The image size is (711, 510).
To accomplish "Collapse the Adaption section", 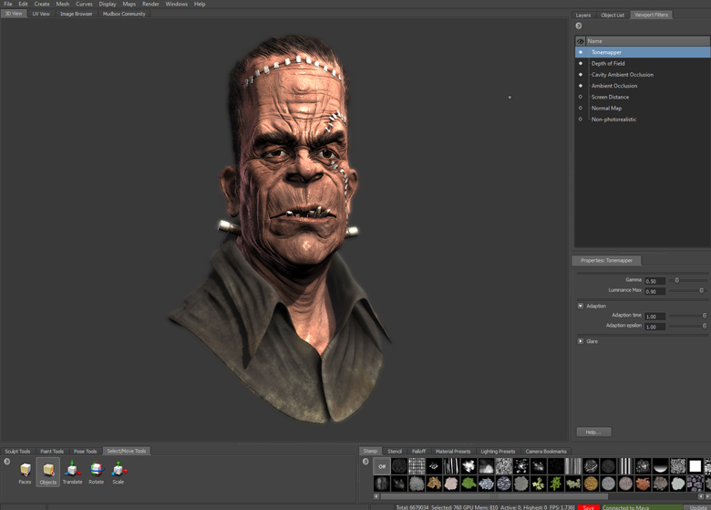I will point(581,306).
